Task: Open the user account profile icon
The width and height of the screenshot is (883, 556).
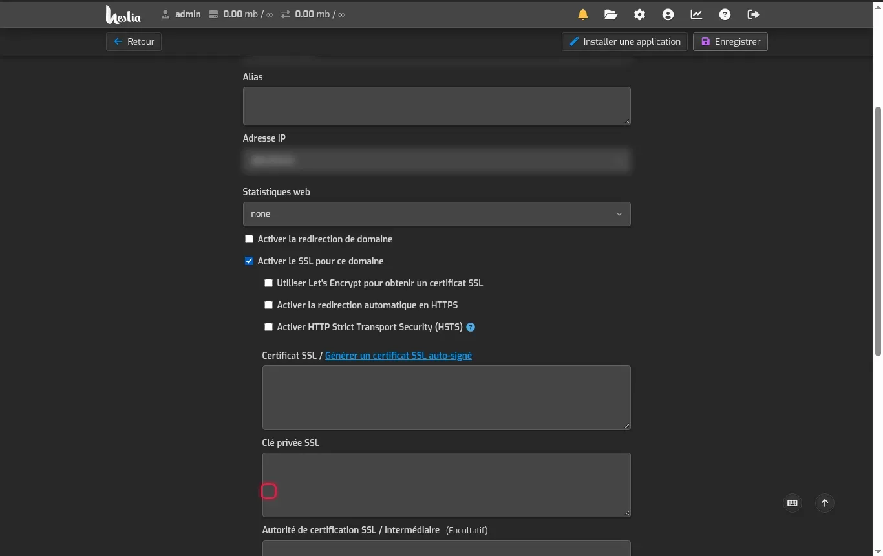Action: click(x=668, y=14)
